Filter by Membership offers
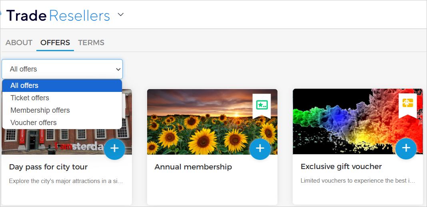This screenshot has width=427, height=207. coord(62,110)
